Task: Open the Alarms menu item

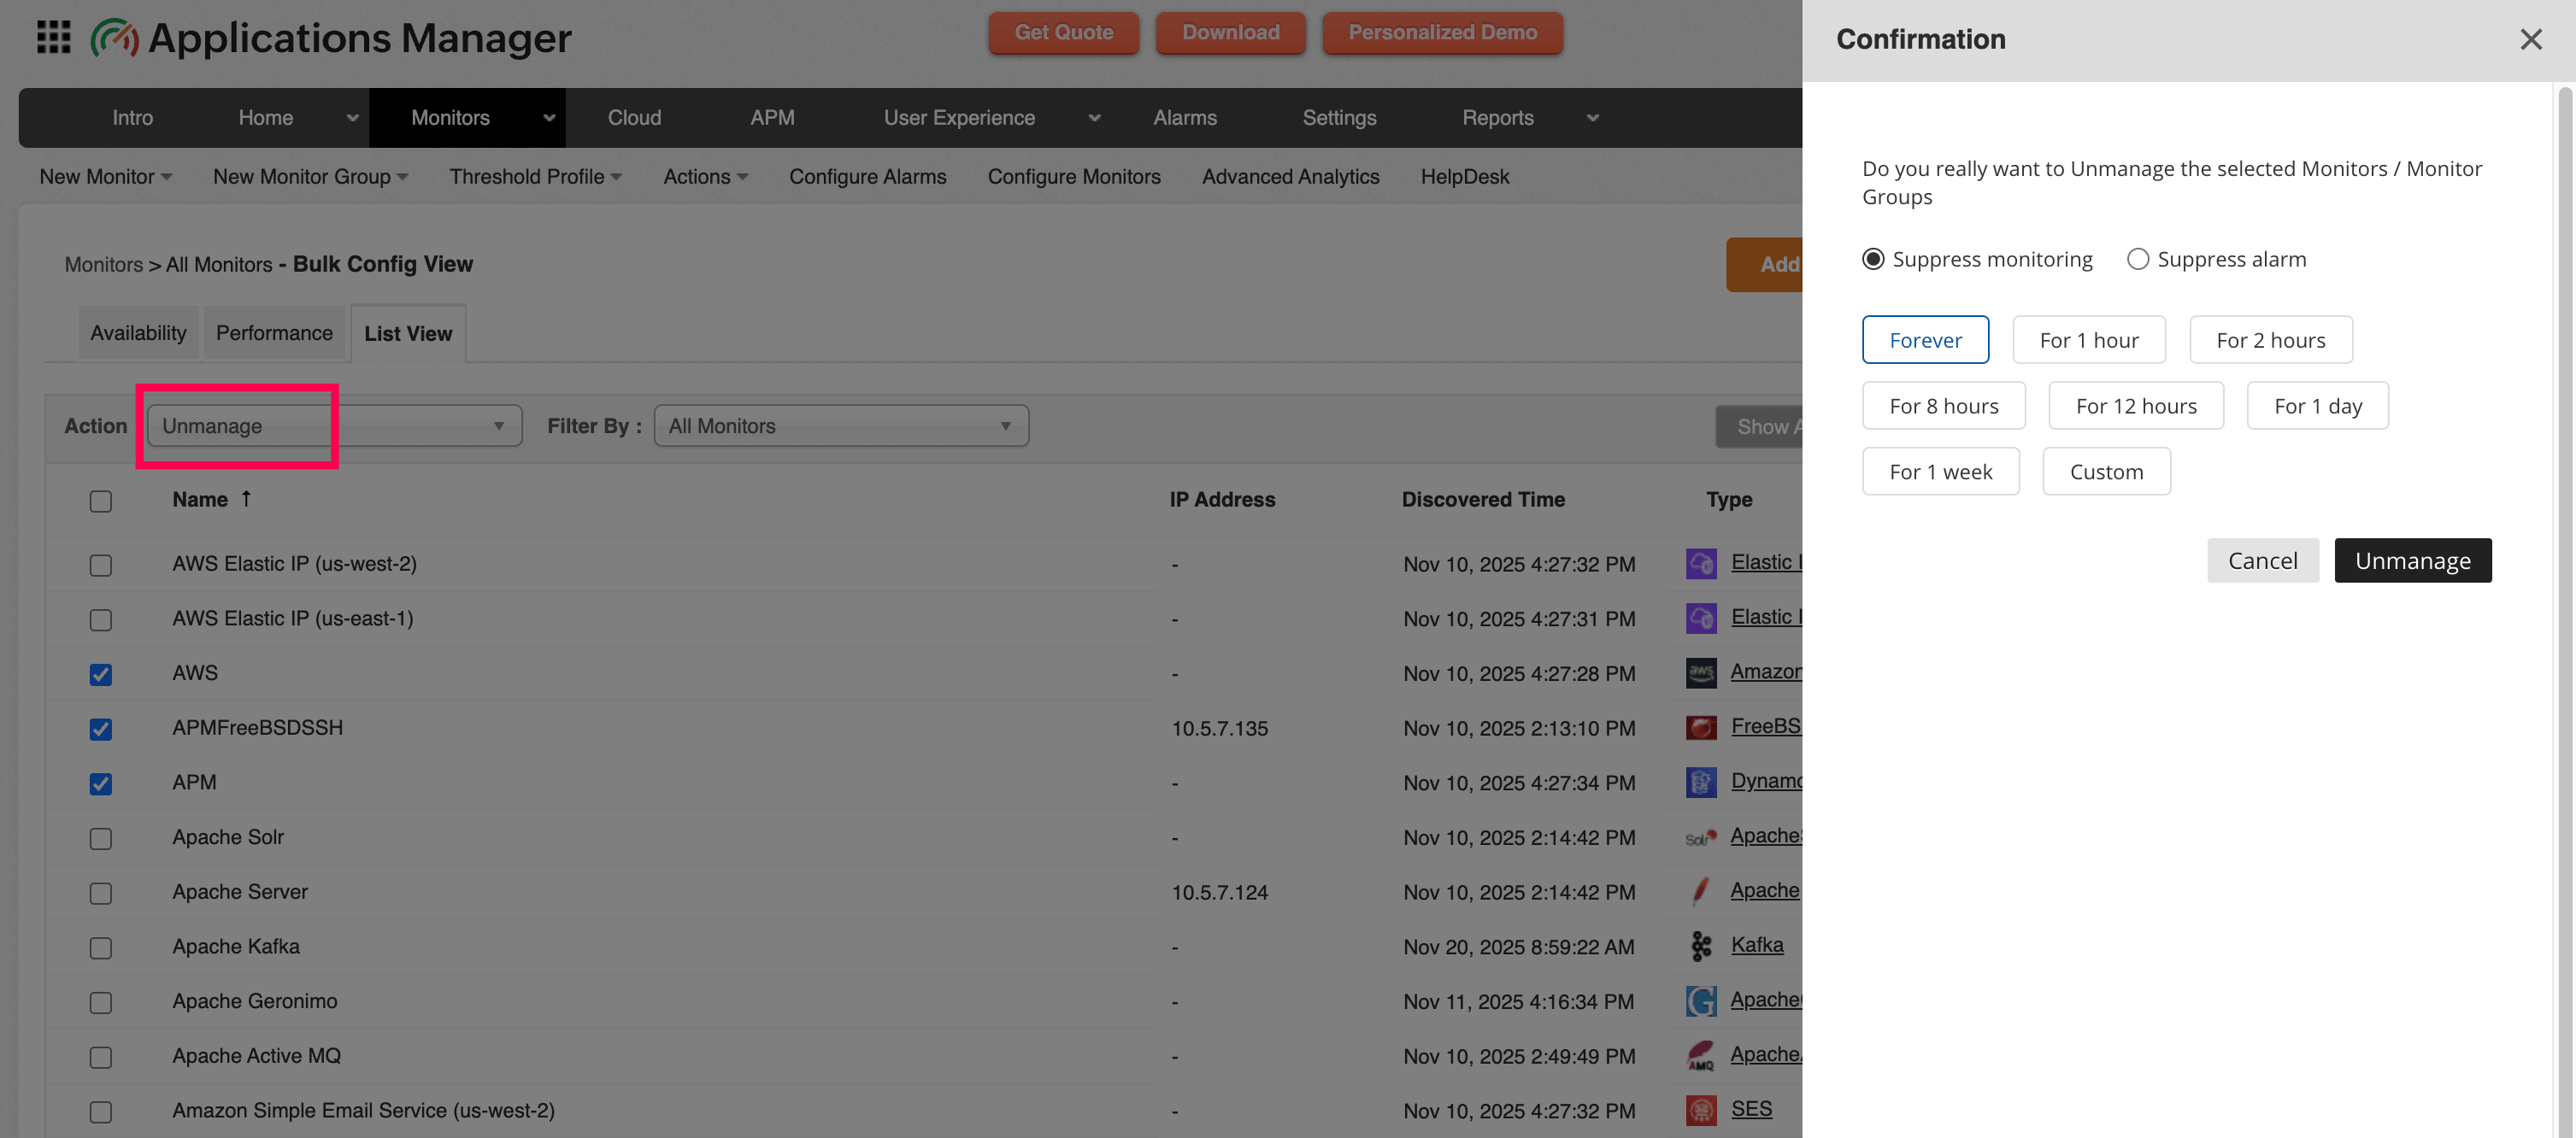Action: click(x=1185, y=118)
